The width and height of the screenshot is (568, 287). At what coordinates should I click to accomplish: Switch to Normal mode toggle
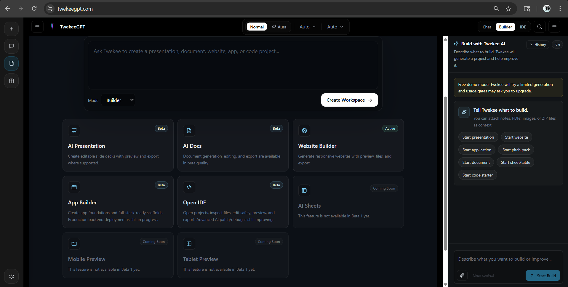coord(257,27)
